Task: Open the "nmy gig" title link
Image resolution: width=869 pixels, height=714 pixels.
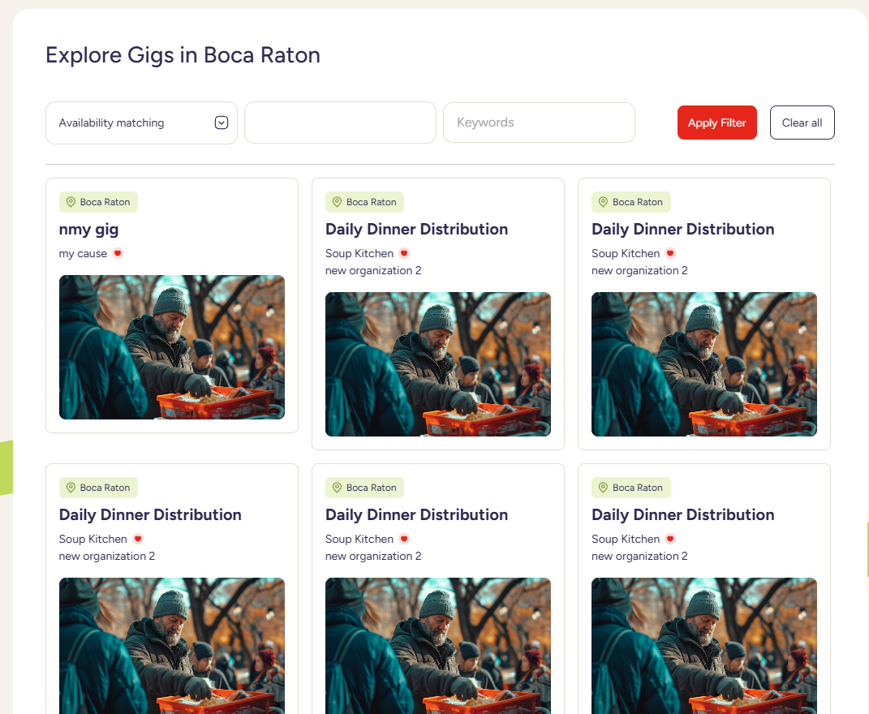Action: (88, 230)
